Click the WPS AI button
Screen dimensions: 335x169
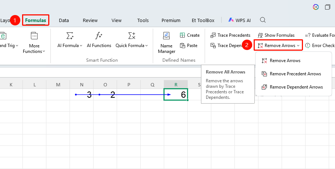point(240,20)
